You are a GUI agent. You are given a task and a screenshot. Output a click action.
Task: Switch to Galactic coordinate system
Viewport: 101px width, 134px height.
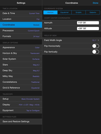point(93,12)
